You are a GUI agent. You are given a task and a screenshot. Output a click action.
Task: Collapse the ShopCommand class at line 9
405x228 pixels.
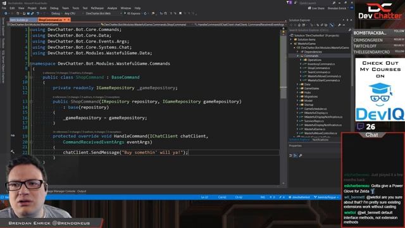point(31,77)
